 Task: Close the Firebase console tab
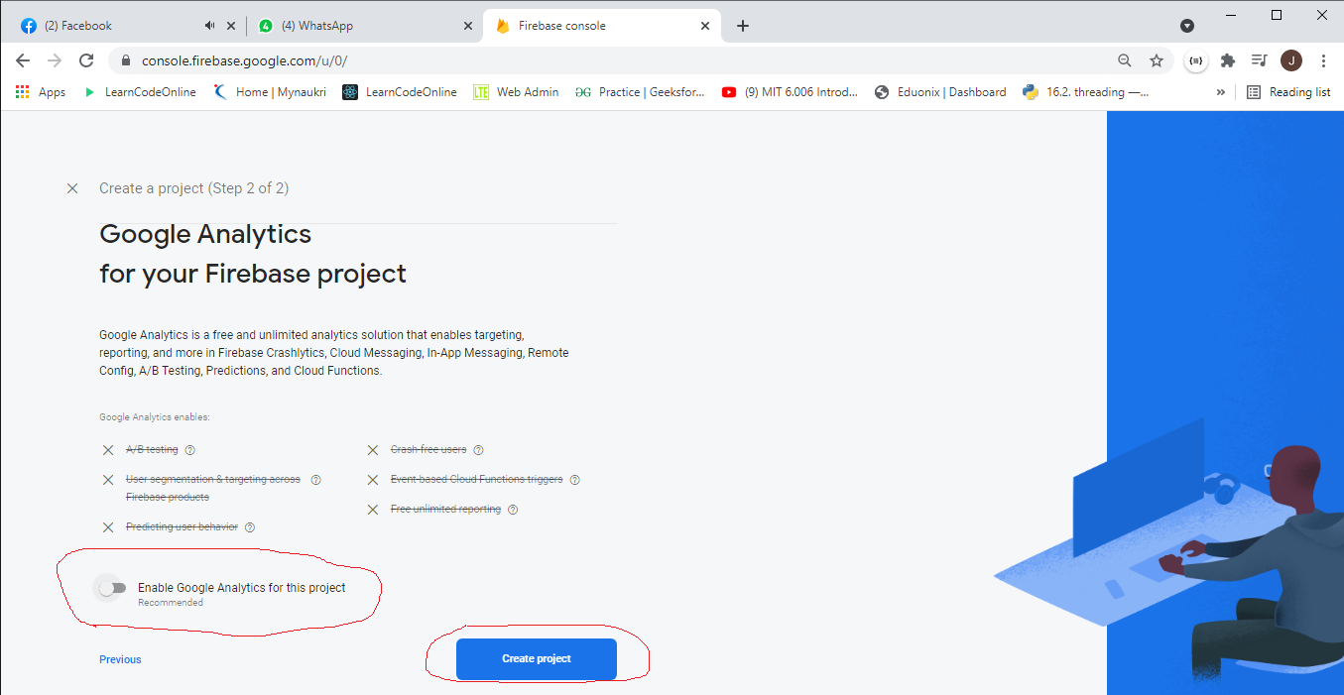(x=705, y=26)
